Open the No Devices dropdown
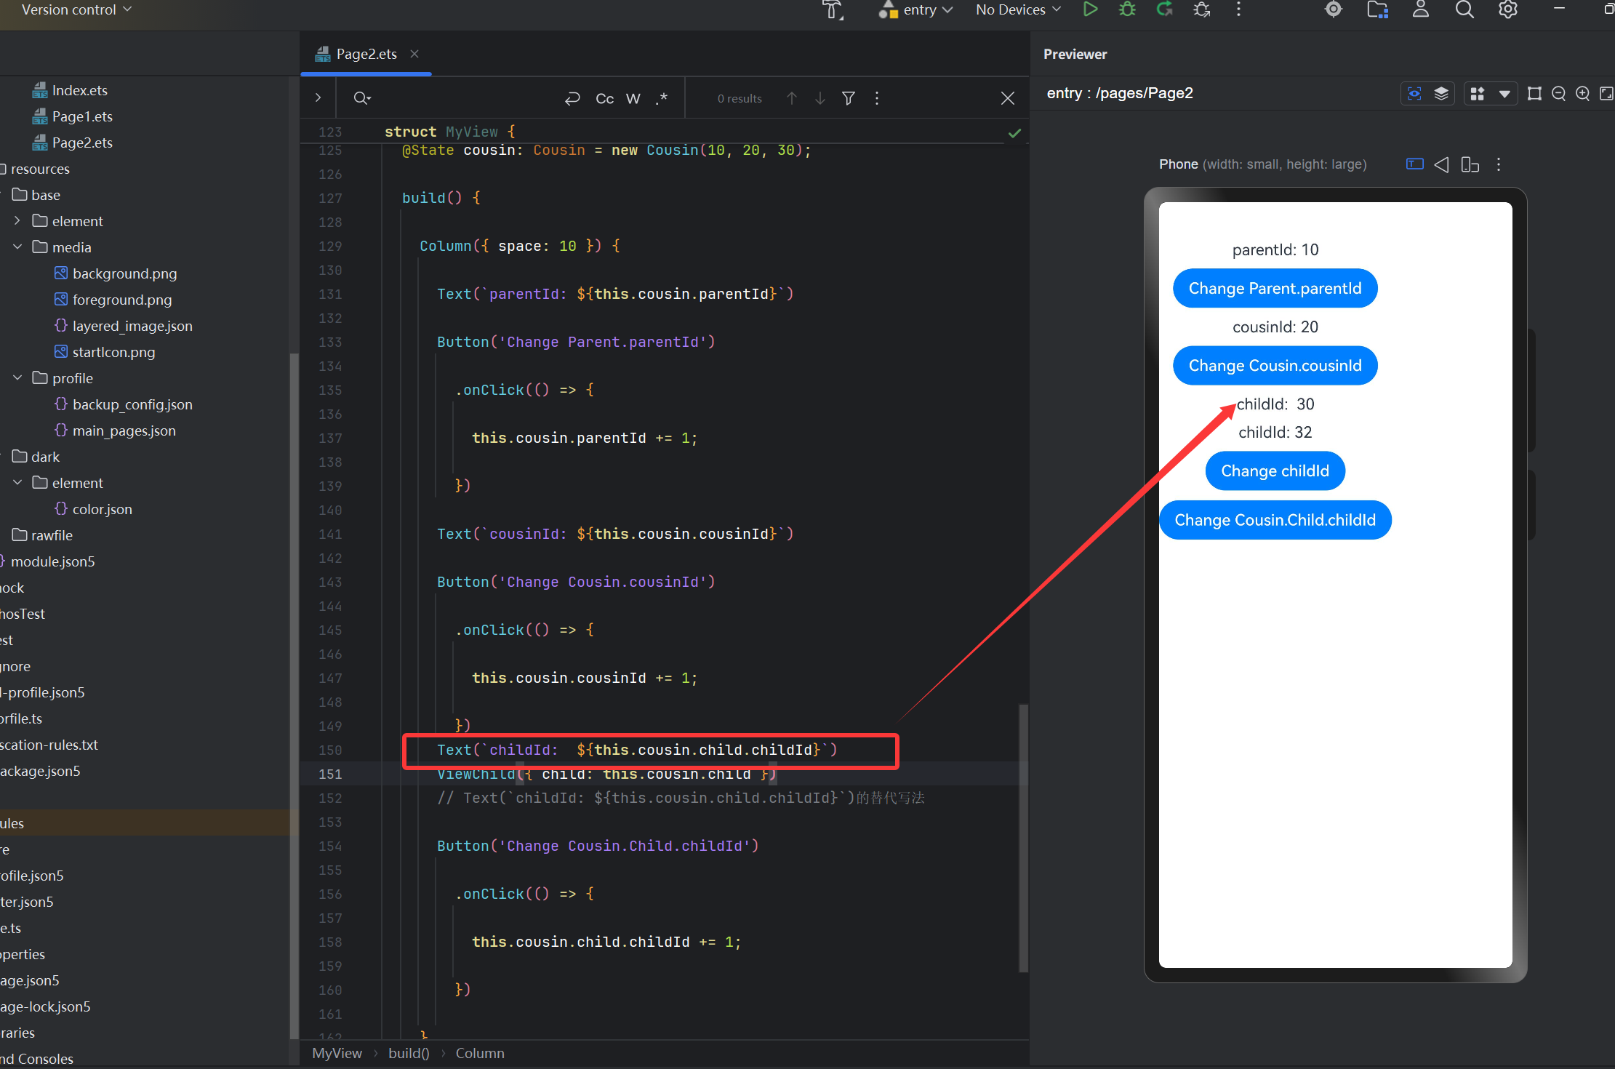 (x=1018, y=10)
